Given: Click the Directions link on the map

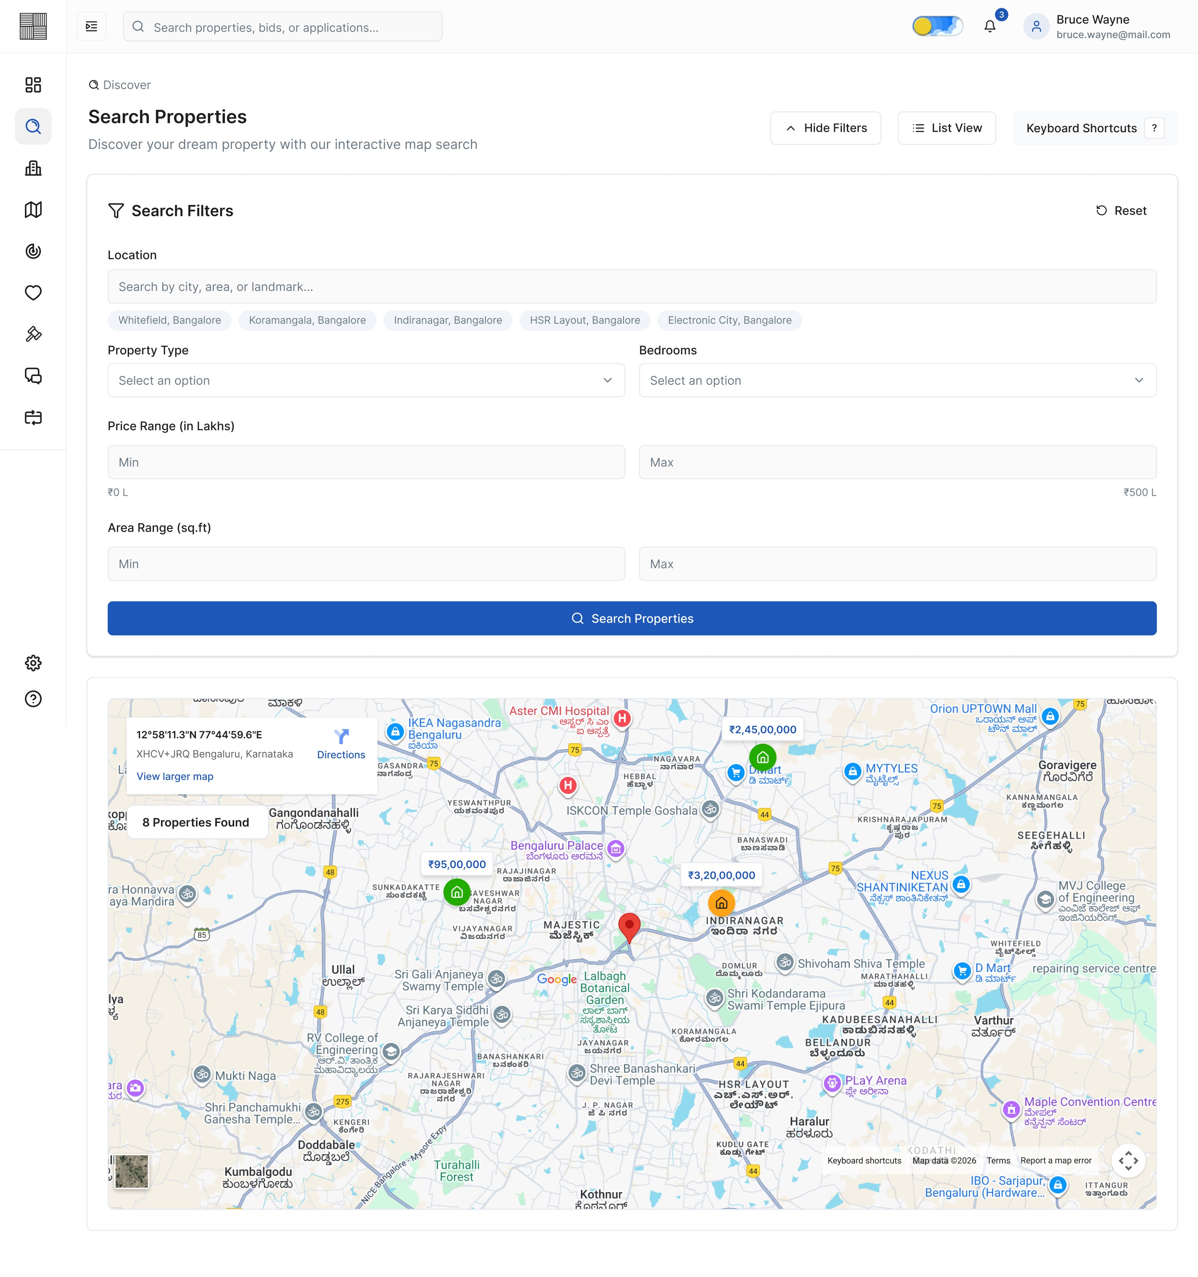Looking at the screenshot, I should (x=341, y=745).
